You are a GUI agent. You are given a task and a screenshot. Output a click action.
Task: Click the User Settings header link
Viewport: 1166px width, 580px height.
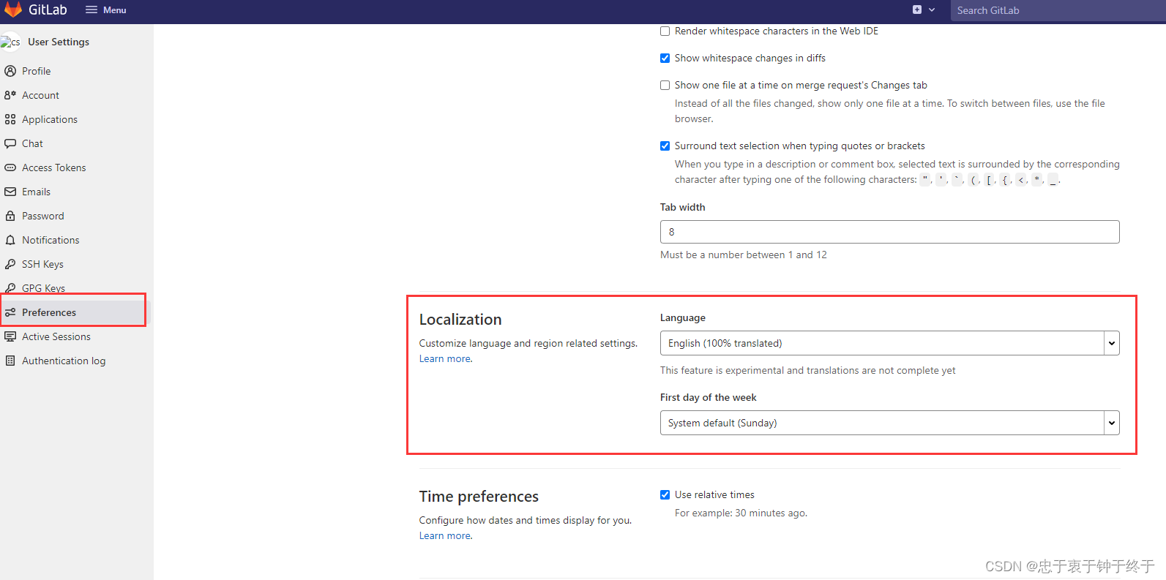coord(59,42)
